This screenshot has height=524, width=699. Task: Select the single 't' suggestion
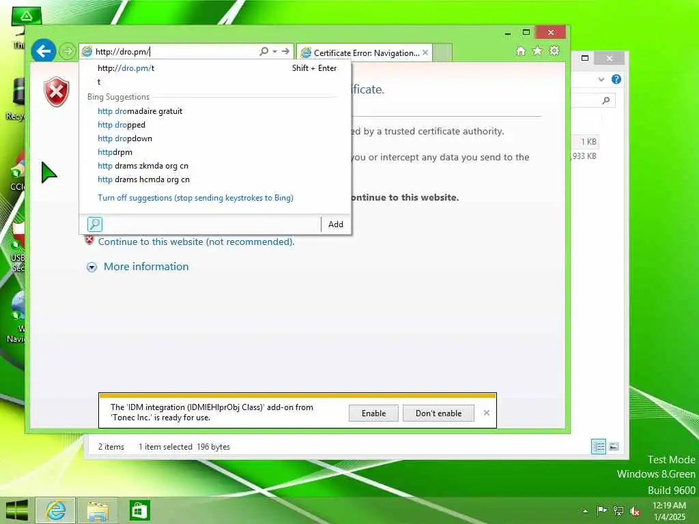[x=216, y=82]
